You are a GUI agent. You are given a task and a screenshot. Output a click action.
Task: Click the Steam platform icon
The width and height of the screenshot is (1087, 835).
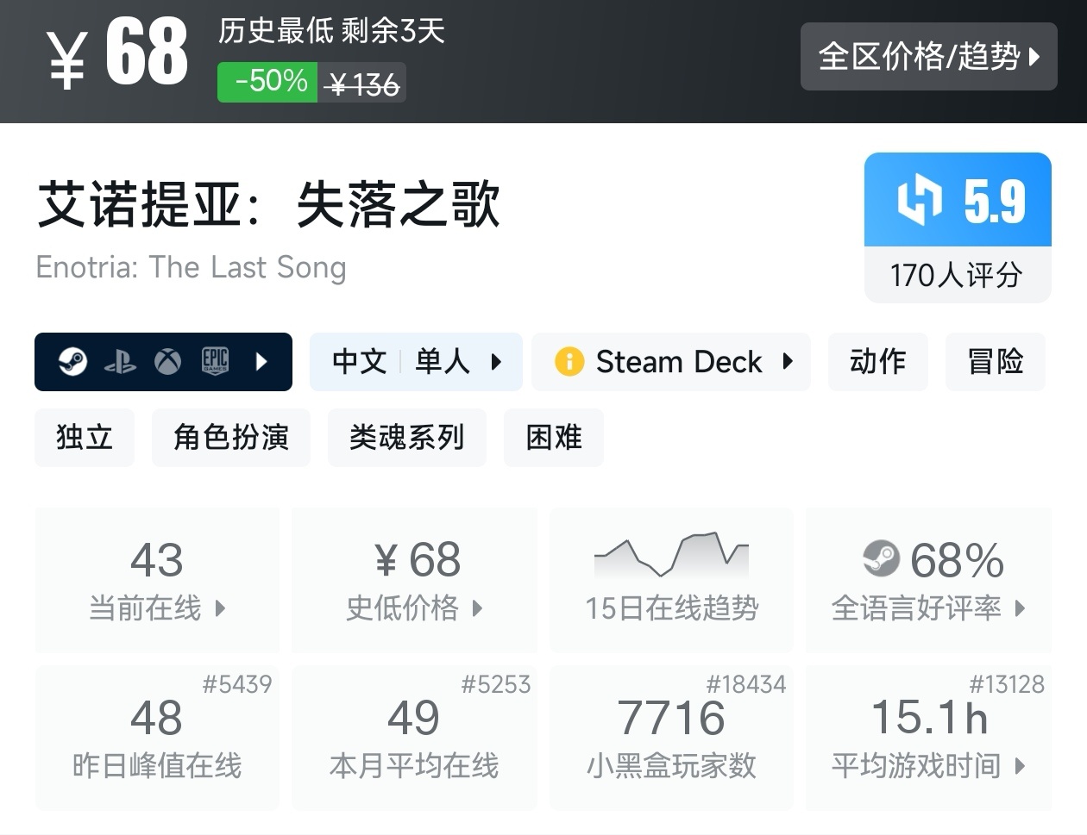click(x=72, y=362)
